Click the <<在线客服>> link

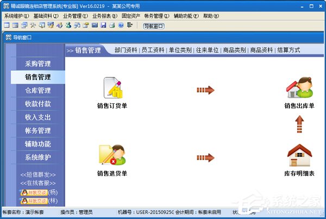pyautogui.click(x=38, y=183)
